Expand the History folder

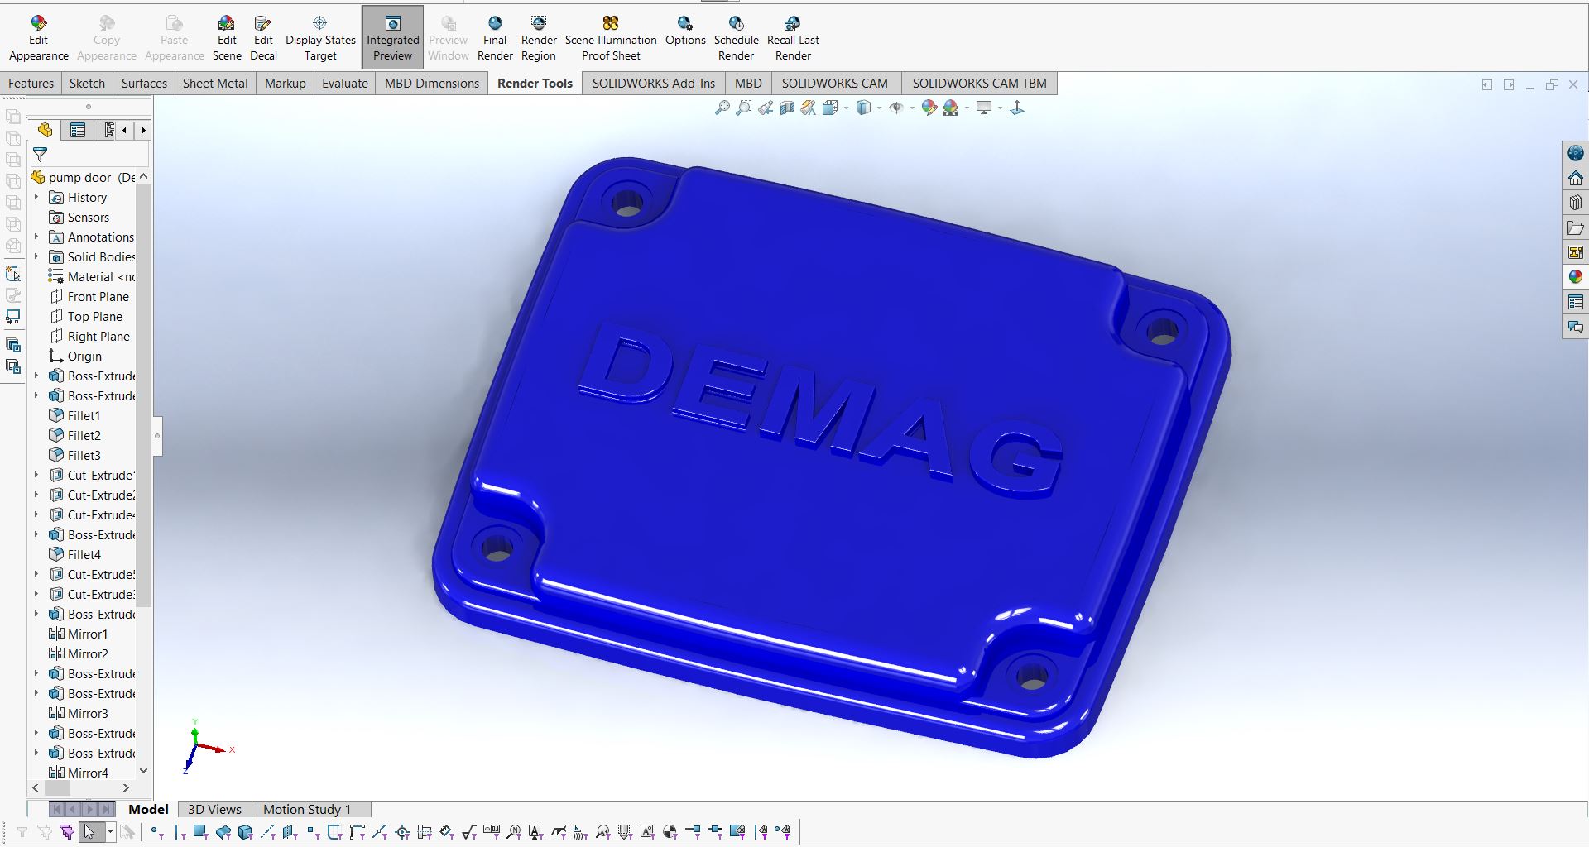36,197
